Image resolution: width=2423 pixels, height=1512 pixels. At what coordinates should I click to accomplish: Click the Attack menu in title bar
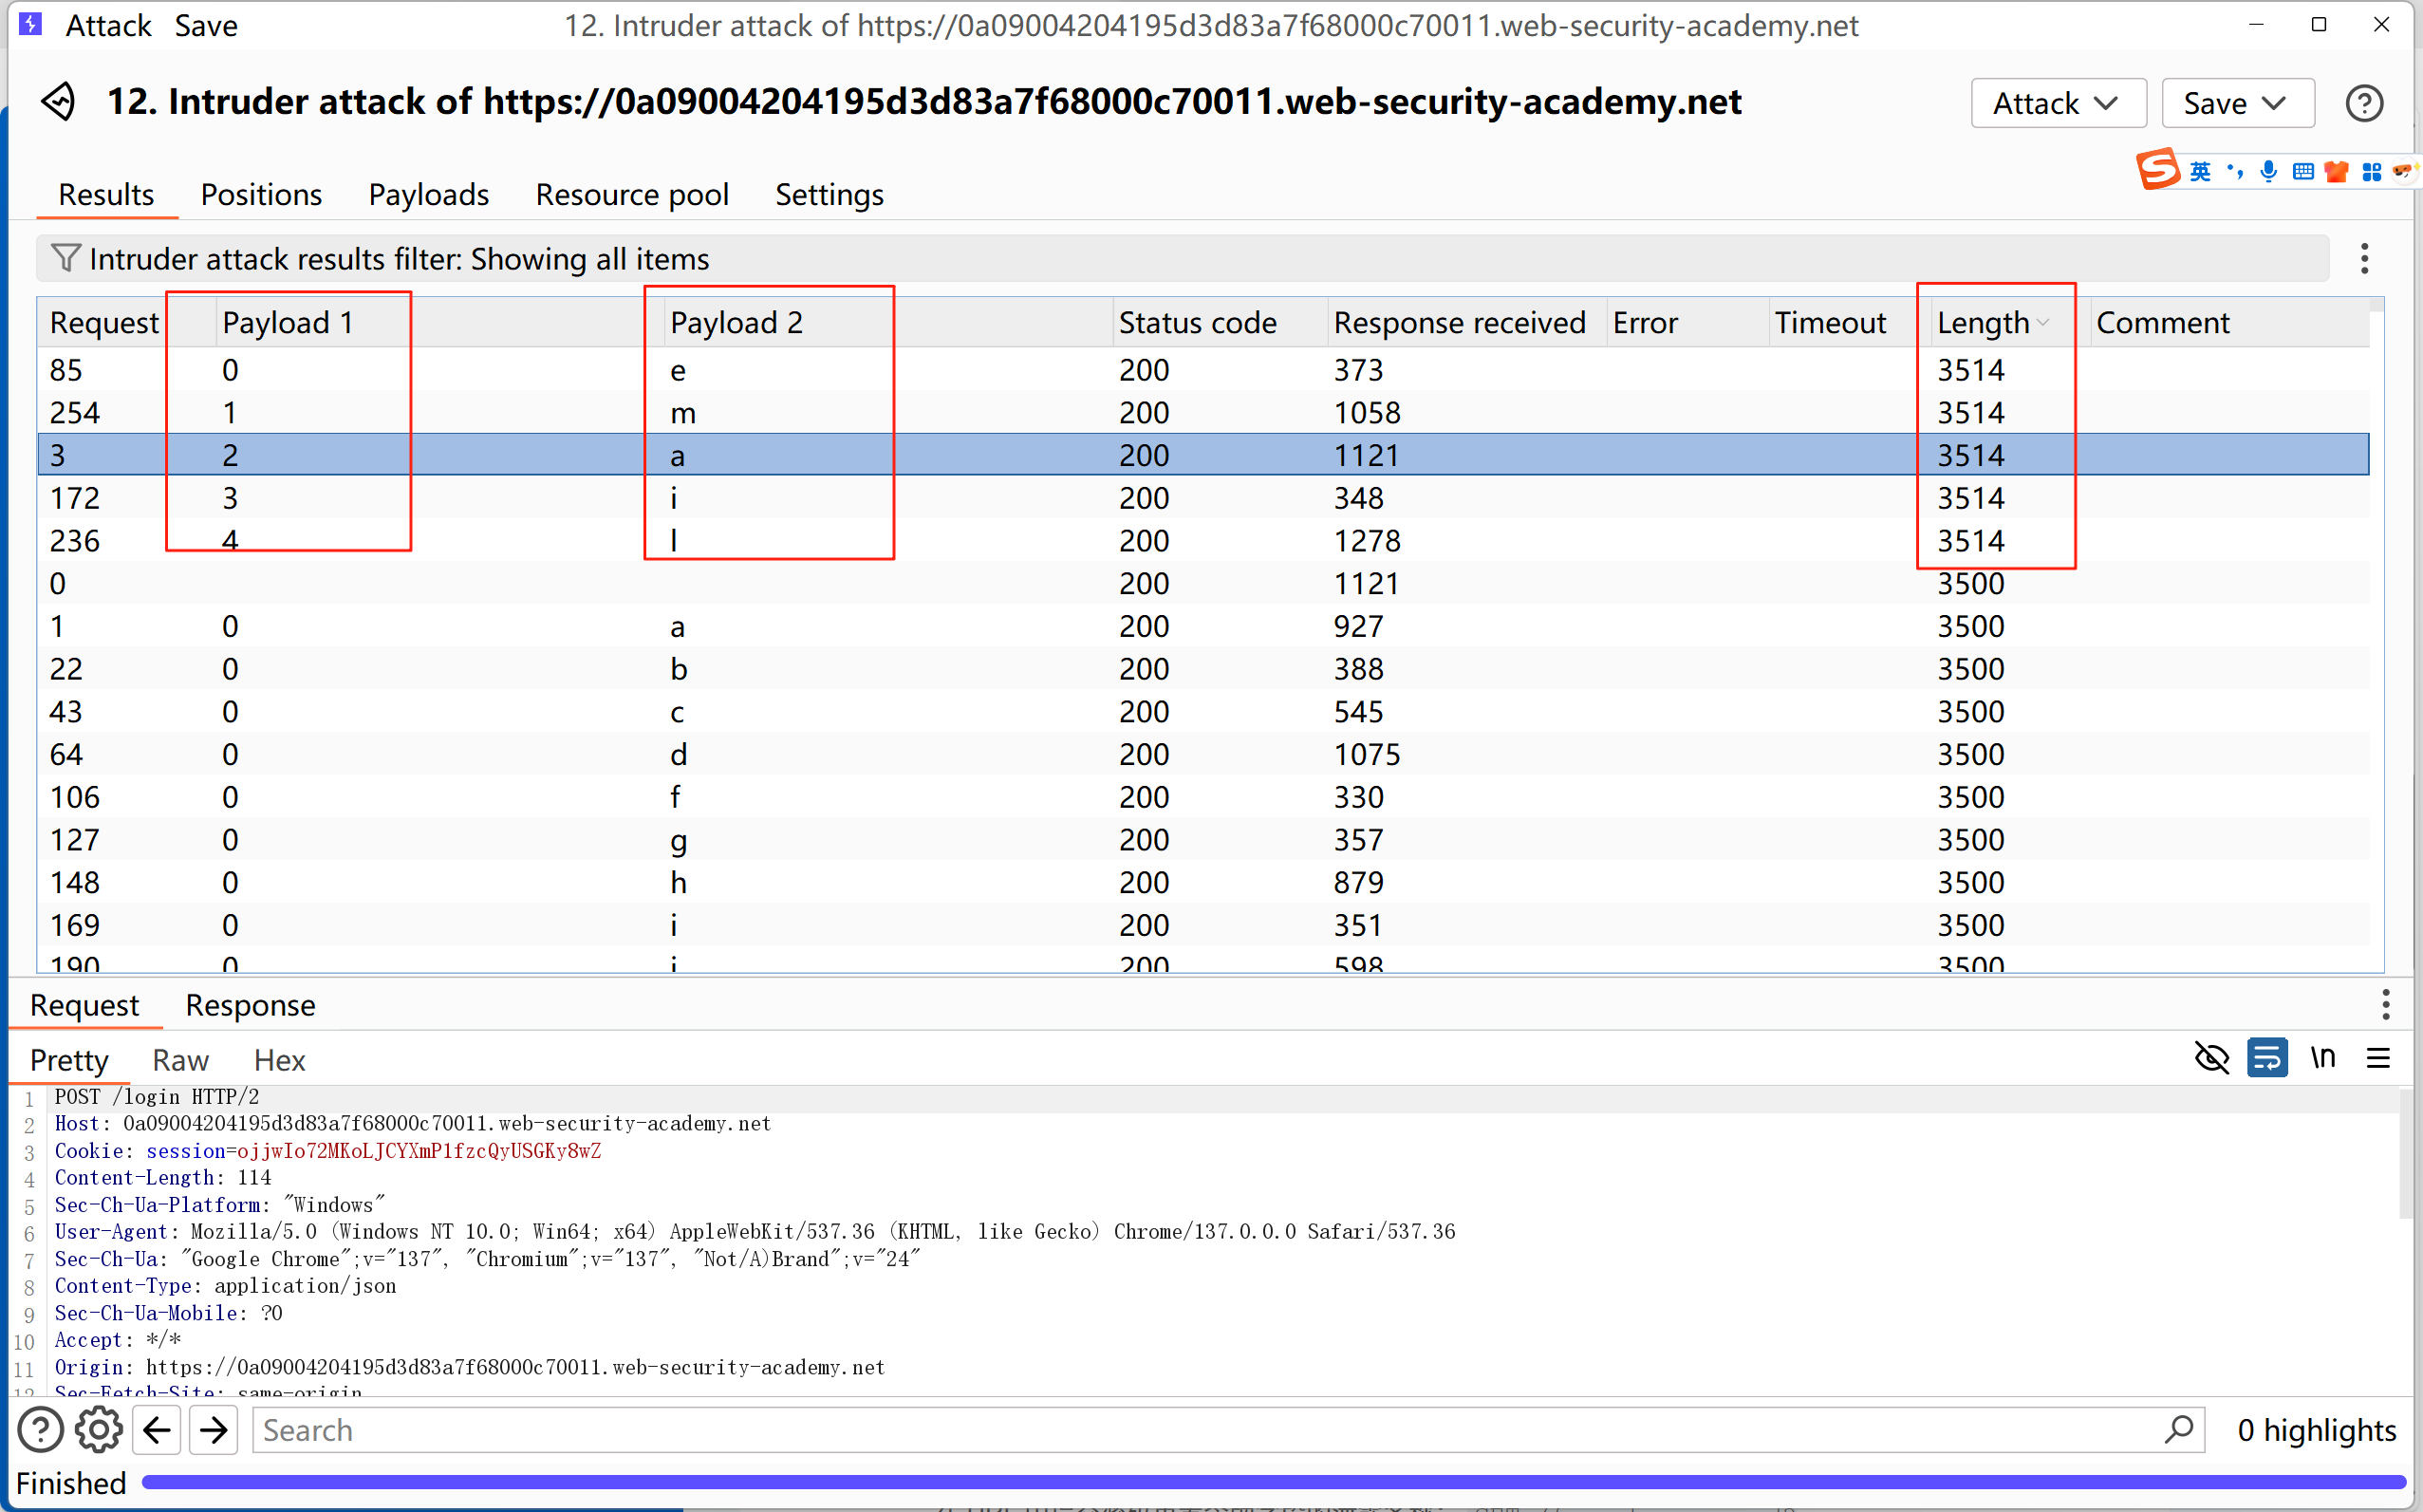pyautogui.click(x=108, y=25)
